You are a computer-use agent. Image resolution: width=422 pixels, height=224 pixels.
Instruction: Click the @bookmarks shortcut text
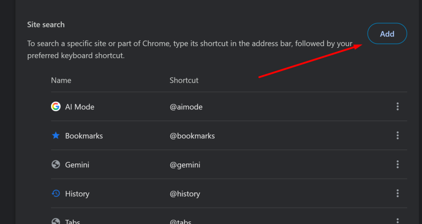192,136
